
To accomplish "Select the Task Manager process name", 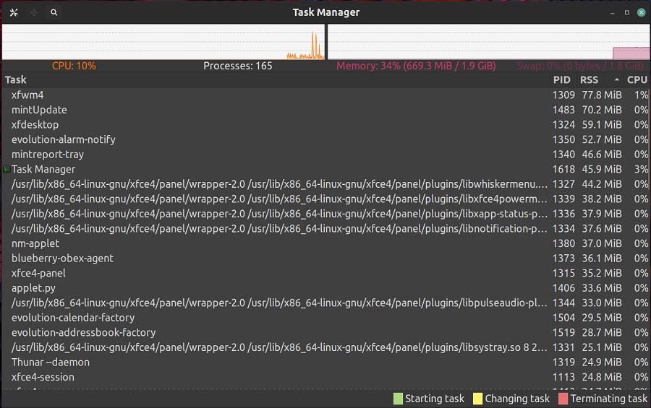I will point(43,169).
